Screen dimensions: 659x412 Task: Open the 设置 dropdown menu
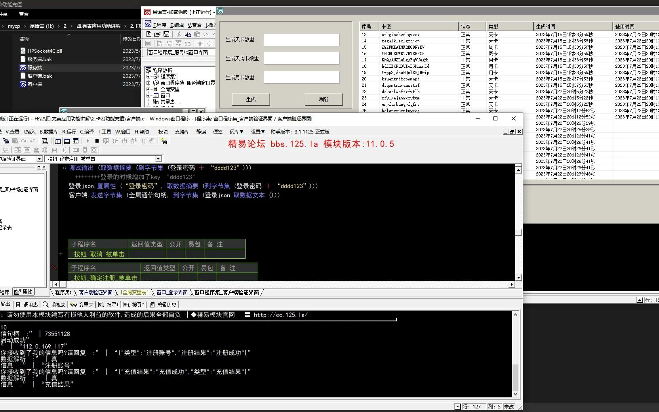coord(258,132)
